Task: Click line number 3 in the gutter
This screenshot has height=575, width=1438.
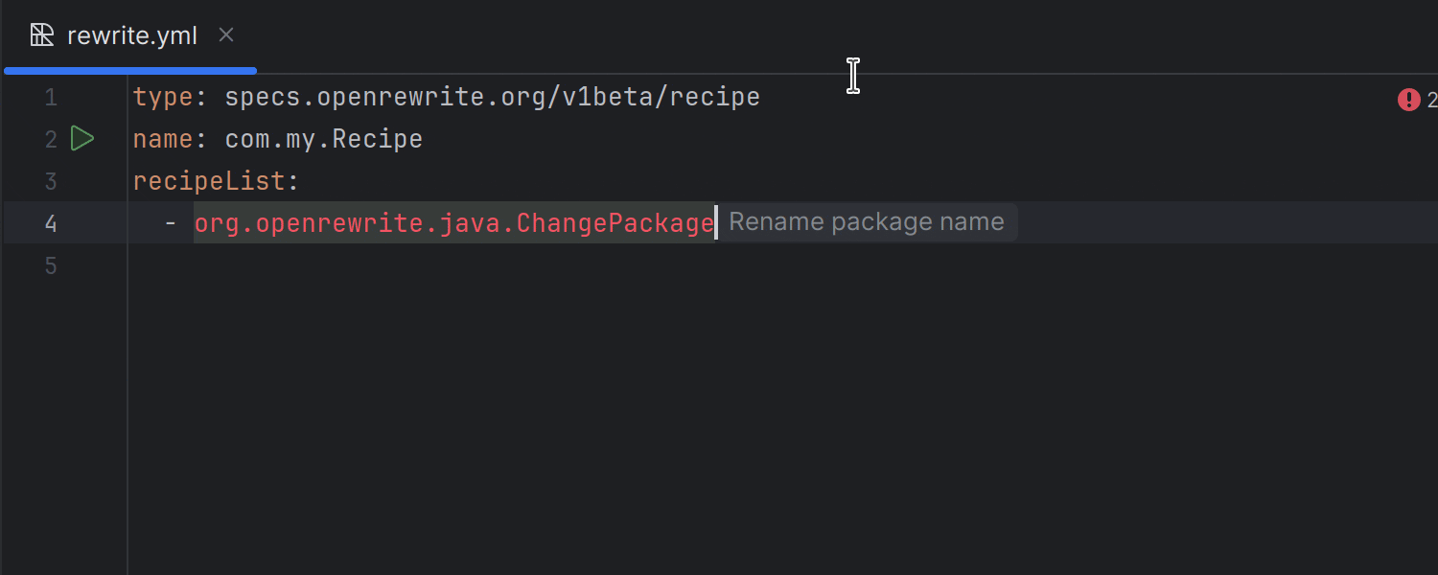Action: [51, 181]
